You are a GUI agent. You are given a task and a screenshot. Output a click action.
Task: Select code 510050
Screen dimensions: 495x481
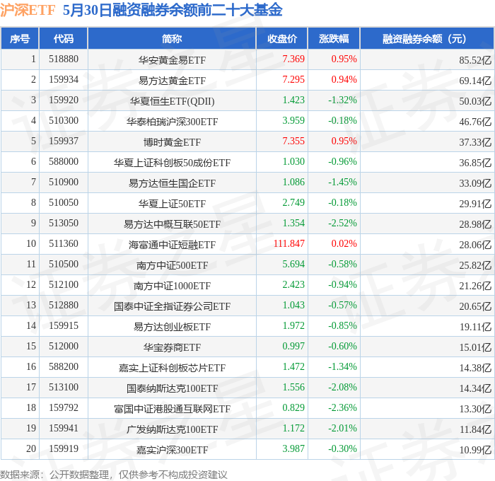click(64, 203)
